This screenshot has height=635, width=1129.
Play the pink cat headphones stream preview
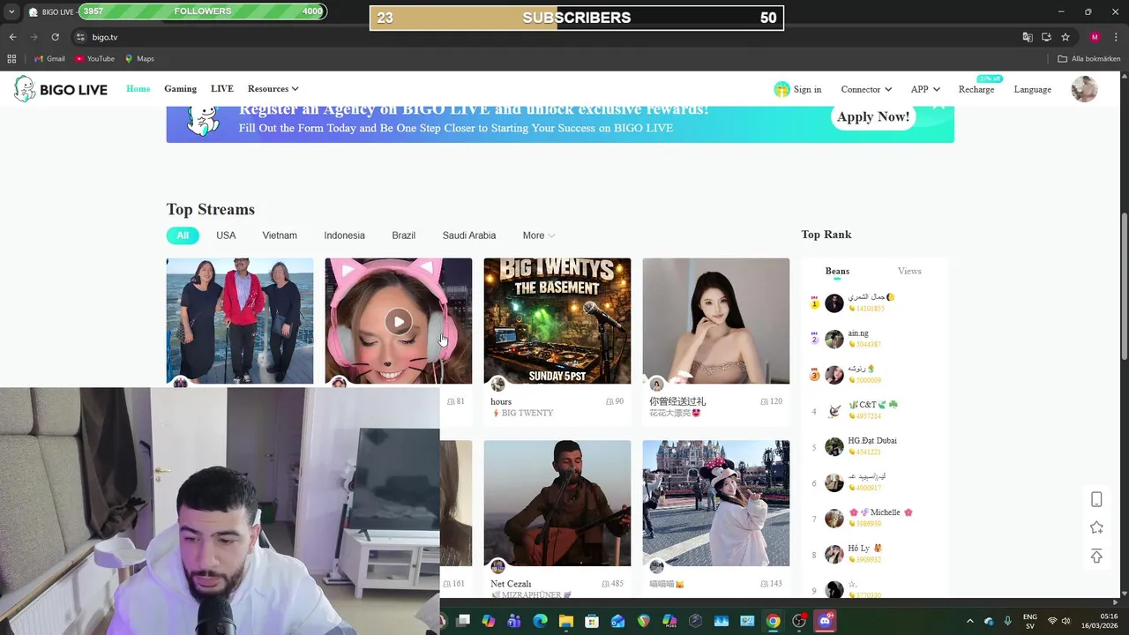click(399, 322)
